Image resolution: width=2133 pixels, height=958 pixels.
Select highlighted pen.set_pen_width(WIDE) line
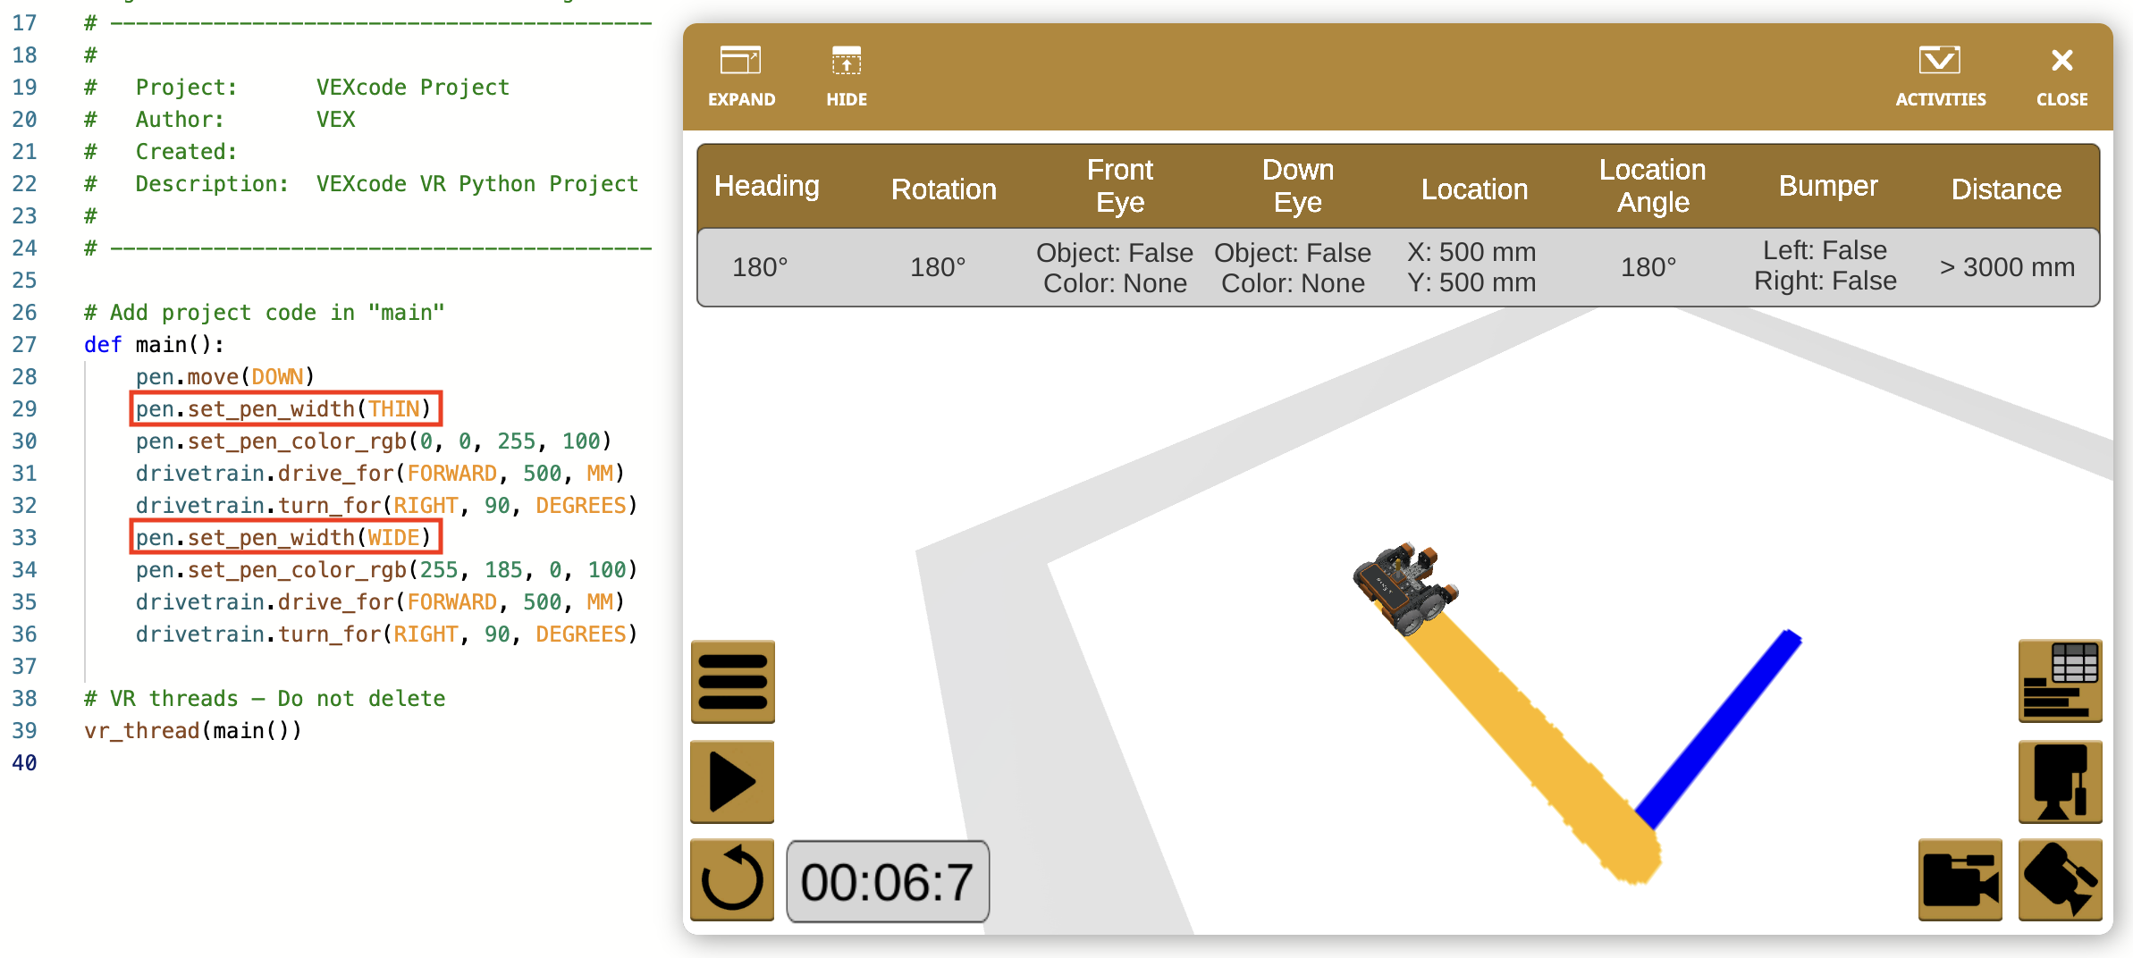[x=284, y=537]
